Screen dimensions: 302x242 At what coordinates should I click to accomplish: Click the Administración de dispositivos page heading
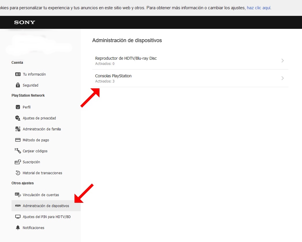tap(127, 40)
